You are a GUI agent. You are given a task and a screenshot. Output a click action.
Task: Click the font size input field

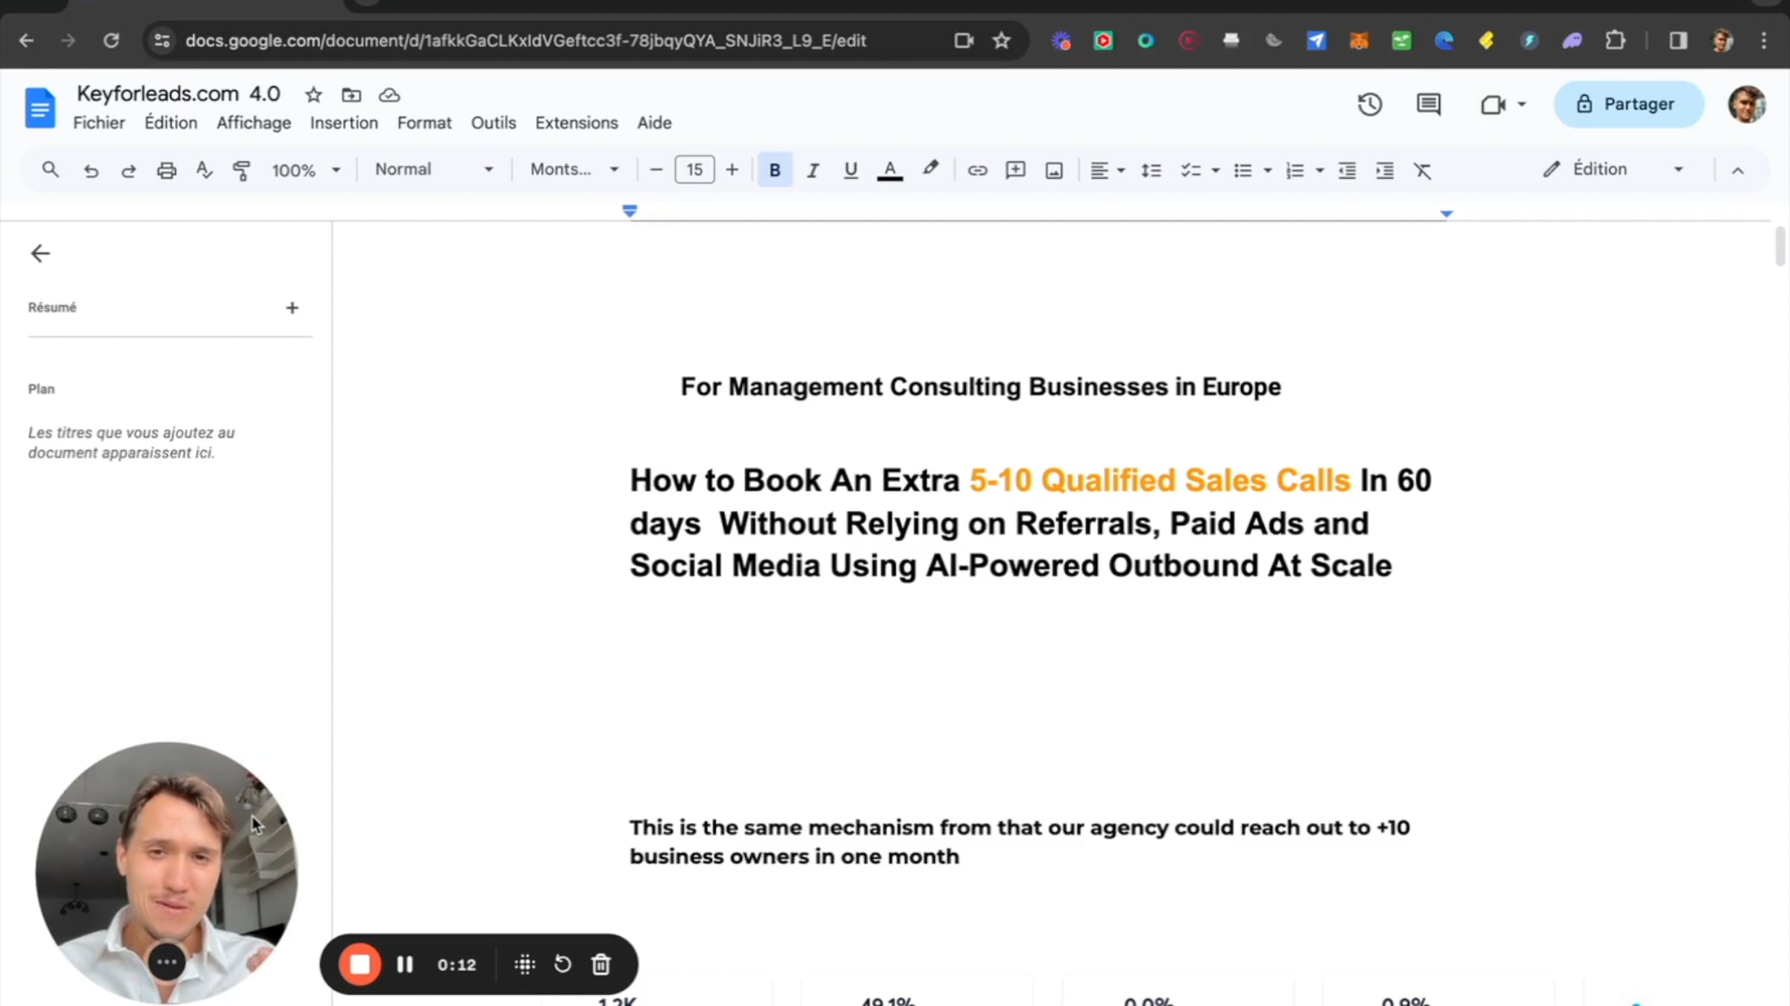(x=694, y=170)
